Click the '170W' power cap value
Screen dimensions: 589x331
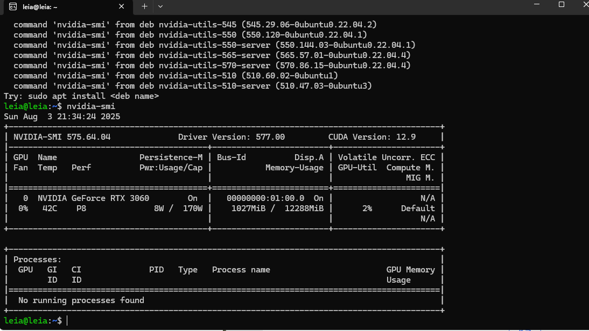[x=193, y=208]
